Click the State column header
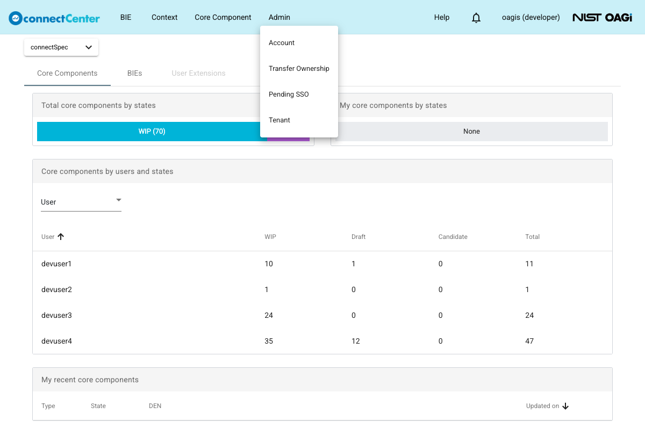Image resolution: width=645 pixels, height=429 pixels. (98, 406)
